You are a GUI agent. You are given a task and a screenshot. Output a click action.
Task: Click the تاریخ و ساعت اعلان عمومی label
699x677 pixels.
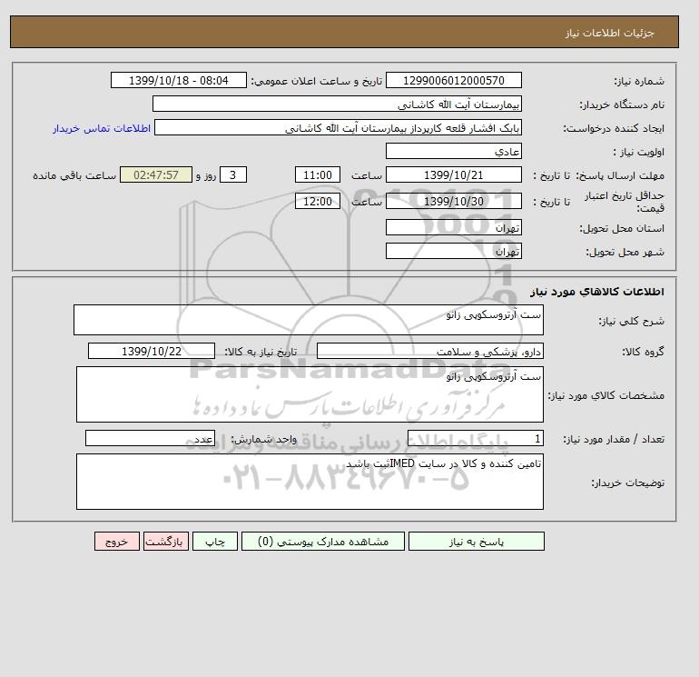317,81
